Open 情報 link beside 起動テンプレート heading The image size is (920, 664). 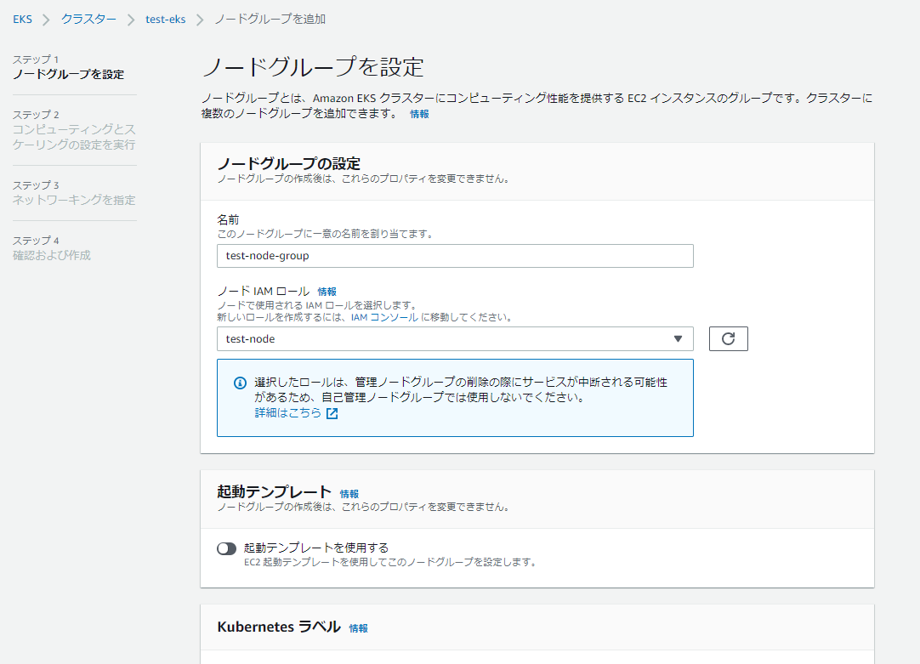(x=349, y=493)
